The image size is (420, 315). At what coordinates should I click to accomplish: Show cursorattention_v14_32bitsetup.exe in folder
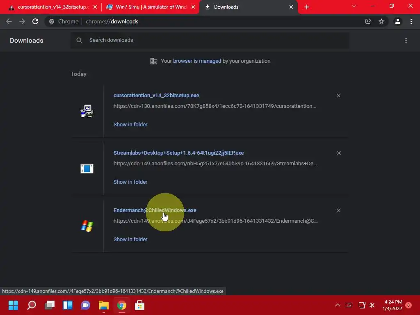point(130,125)
